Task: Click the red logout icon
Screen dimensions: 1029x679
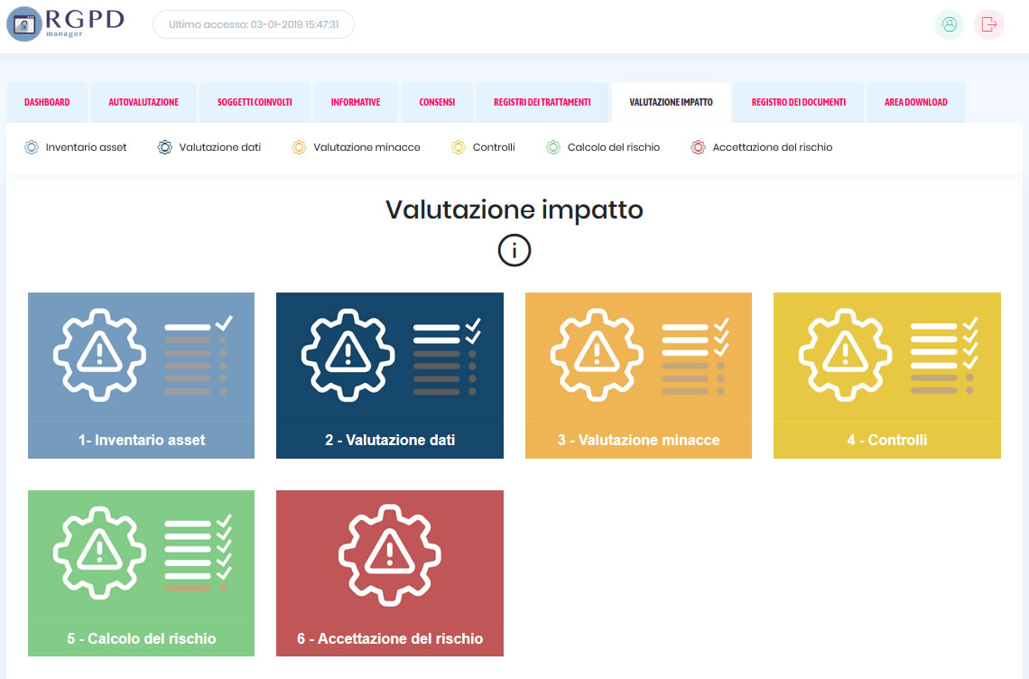Action: 989,24
